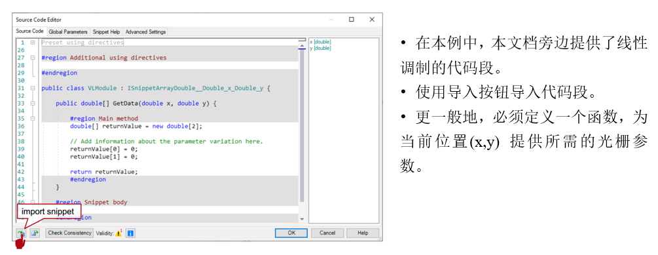
Task: Select the x [double] parameter entry
Action: point(320,42)
